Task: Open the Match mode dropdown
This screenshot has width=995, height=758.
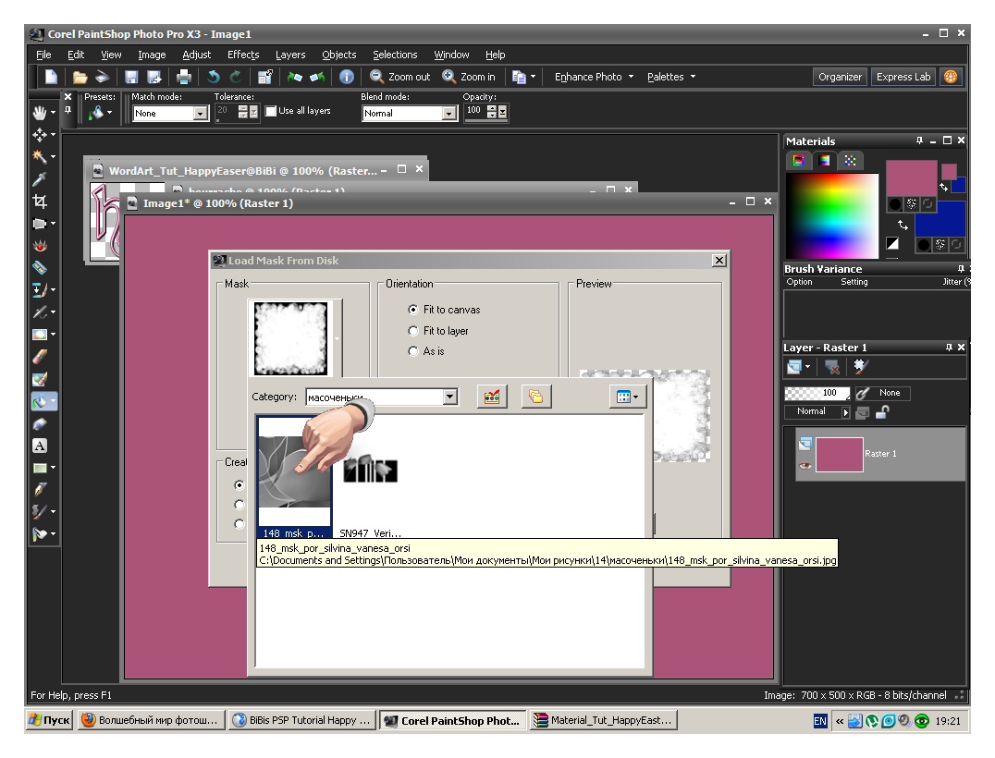Action: point(200,114)
